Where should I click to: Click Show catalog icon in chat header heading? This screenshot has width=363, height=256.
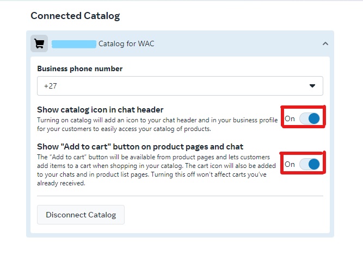[x=100, y=110]
